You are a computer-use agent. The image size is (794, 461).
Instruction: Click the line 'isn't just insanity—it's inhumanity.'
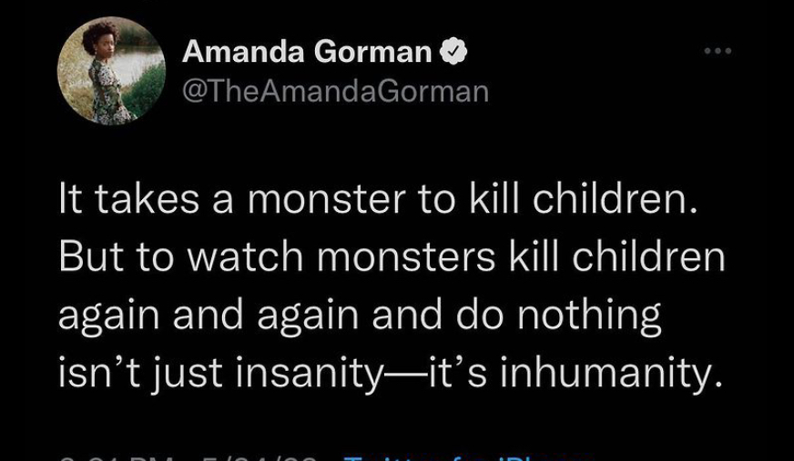pos(382,371)
